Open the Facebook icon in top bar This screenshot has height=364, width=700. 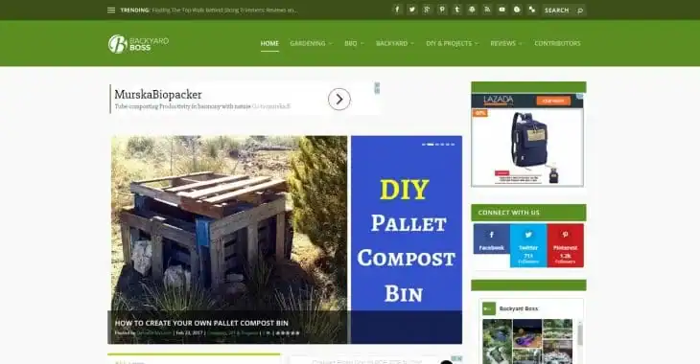click(397, 10)
